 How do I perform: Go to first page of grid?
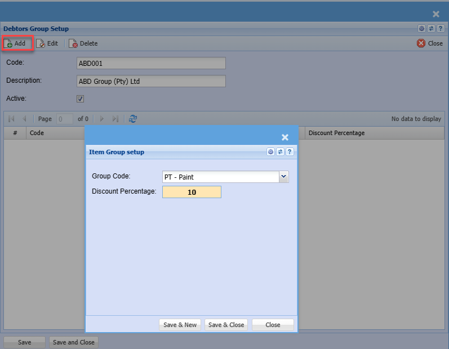(x=12, y=119)
